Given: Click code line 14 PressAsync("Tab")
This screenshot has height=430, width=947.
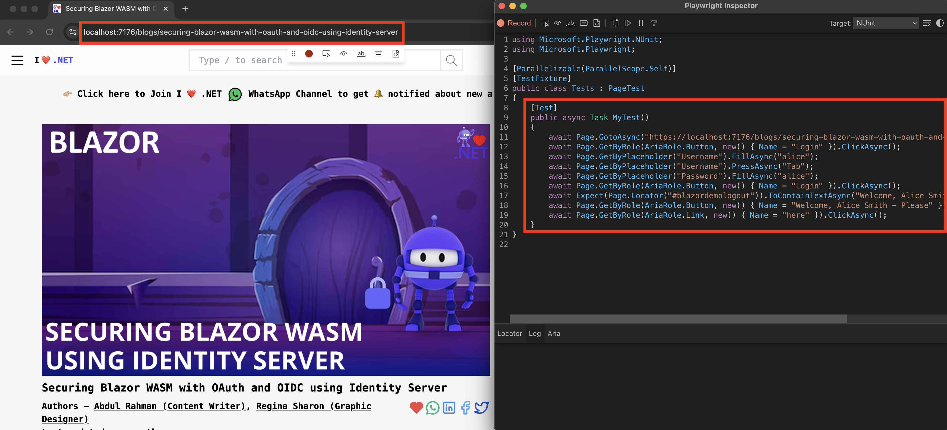Looking at the screenshot, I should (x=681, y=167).
